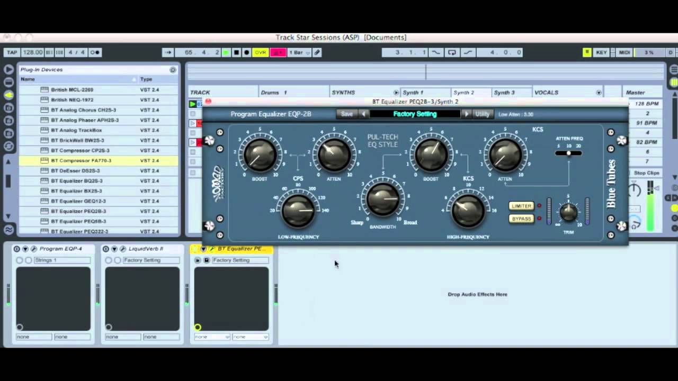Fold the BT Equalizer device triangle
The width and height of the screenshot is (678, 381).
tap(203, 249)
